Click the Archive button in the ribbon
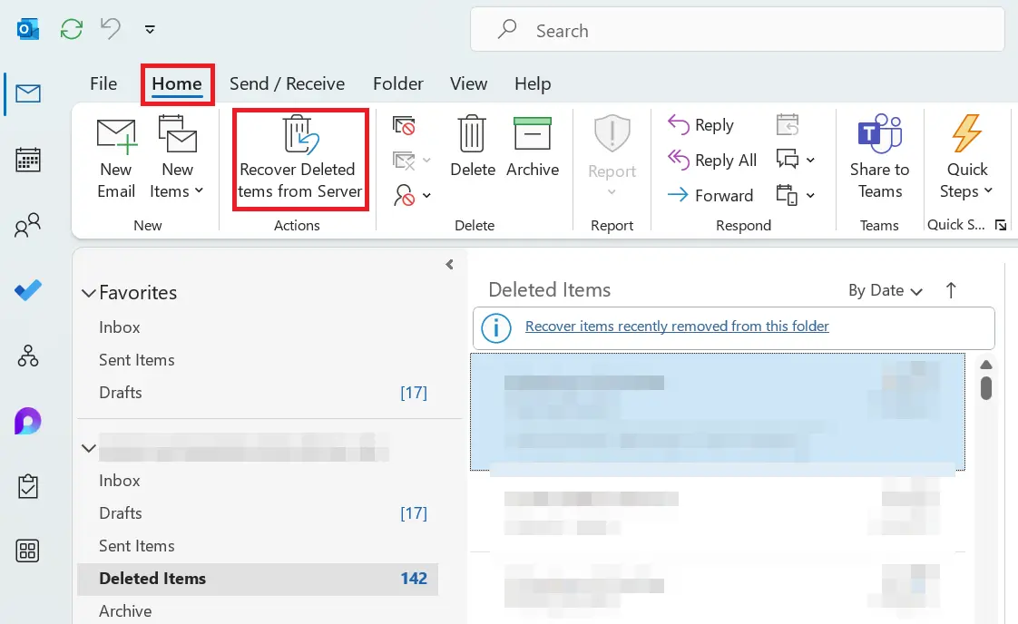This screenshot has width=1018, height=624. [x=533, y=156]
